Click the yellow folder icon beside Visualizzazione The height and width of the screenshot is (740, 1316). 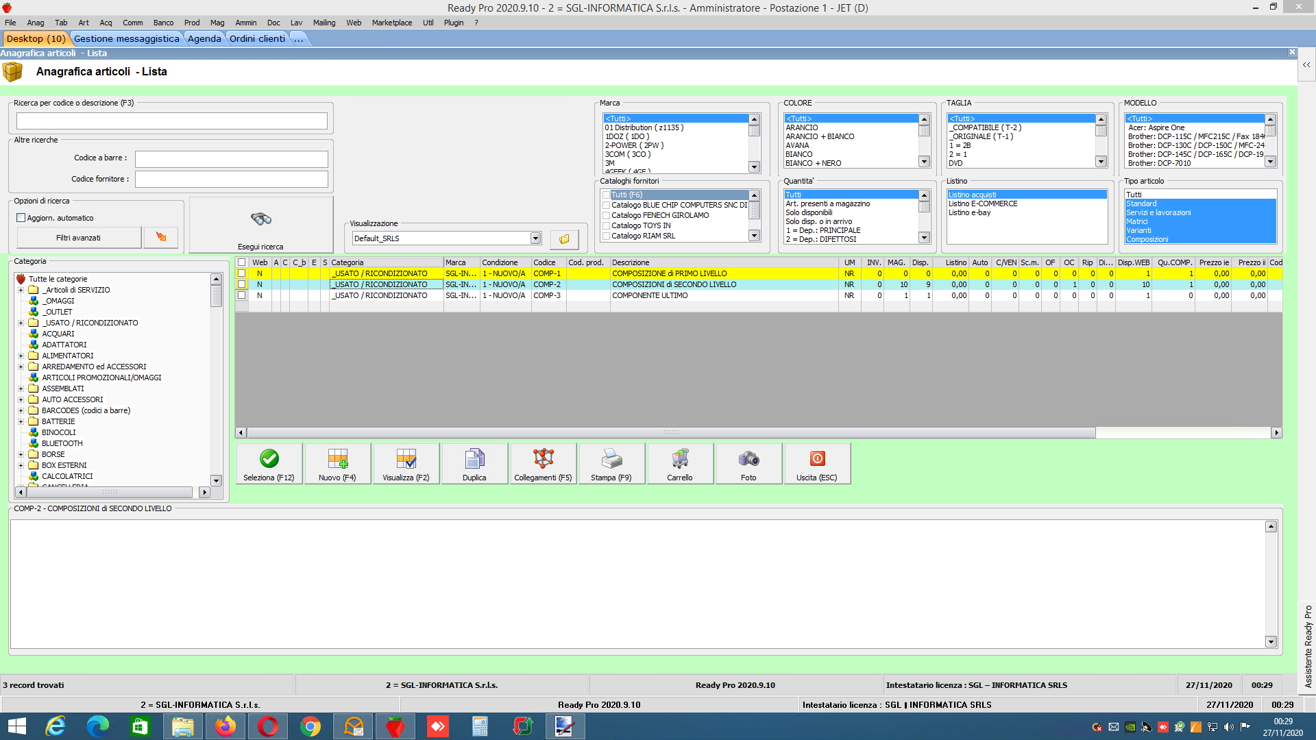564,238
